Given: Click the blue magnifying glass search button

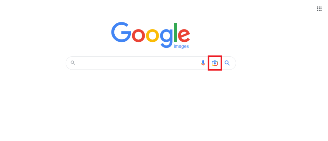Looking at the screenshot, I should (227, 63).
